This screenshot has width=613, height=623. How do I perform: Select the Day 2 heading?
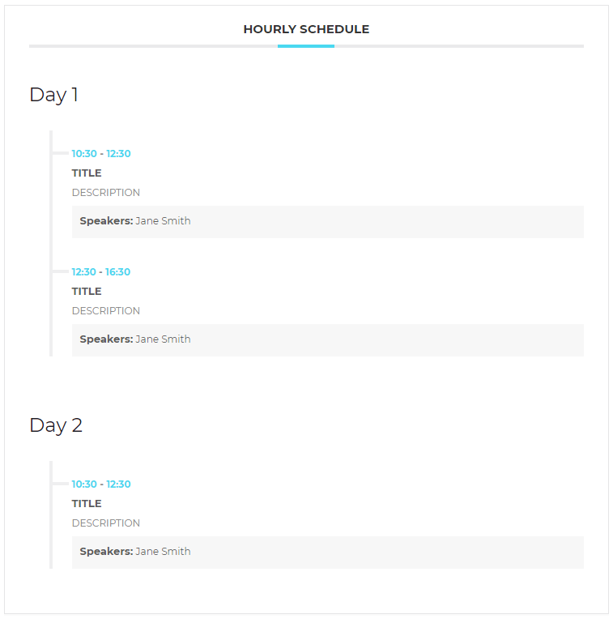[56, 425]
